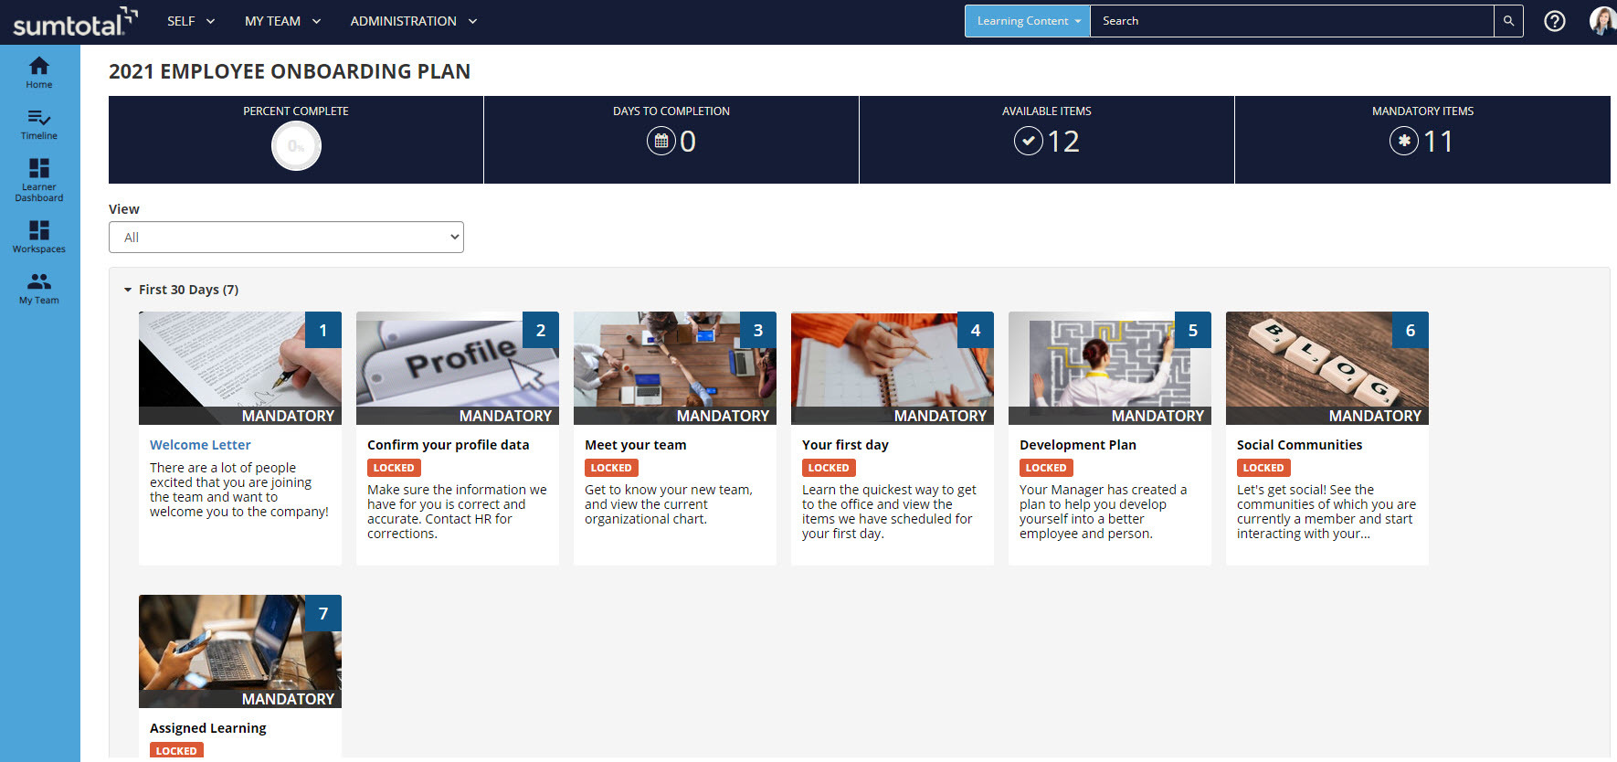Click the Confirm your profile data title
This screenshot has width=1617, height=762.
448,445
